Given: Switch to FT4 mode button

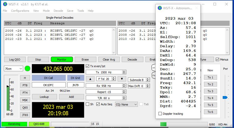Looking at the screenshot, I should [25, 93].
